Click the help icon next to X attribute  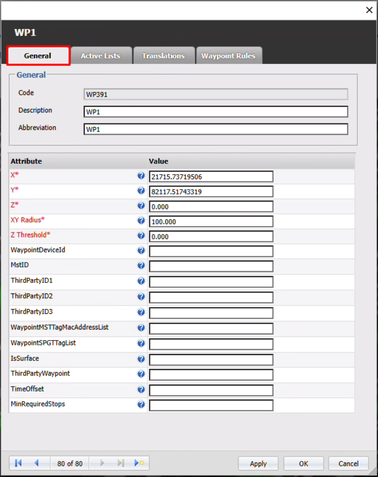[141, 176]
